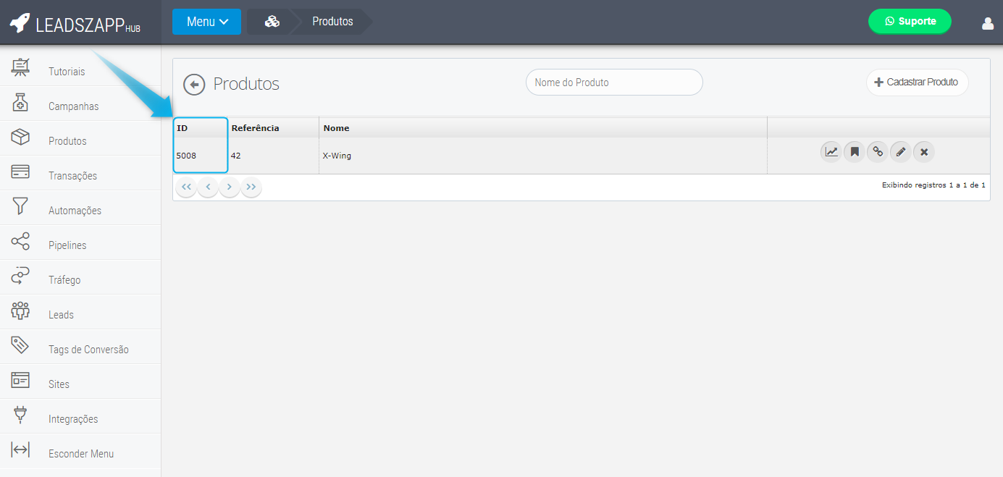Click the LeadsZapp rocket logo
The width and height of the screenshot is (1003, 477).
coord(20,23)
